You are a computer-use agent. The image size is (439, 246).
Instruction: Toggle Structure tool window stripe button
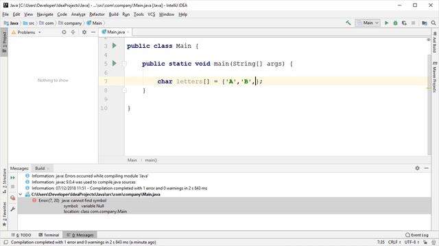[x=4, y=181]
